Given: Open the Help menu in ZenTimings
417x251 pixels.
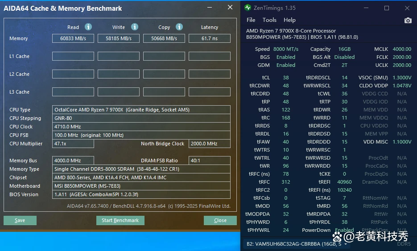Looking at the screenshot, I should 289,20.
